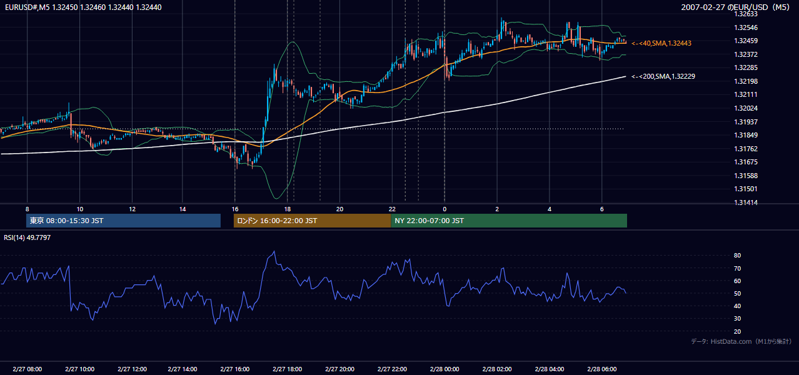This screenshot has height=375, width=799.
Task: Click hour label 8 under the price chart
Action: click(x=27, y=209)
